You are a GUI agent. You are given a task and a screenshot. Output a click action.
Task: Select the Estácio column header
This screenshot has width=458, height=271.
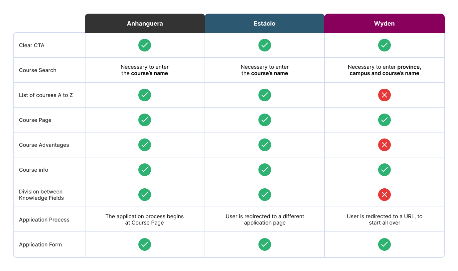click(x=265, y=24)
